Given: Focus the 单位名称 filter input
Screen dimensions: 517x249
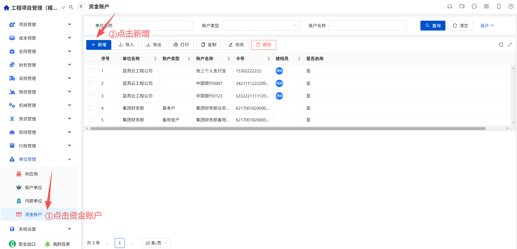Looking at the screenshot, I should (x=154, y=26).
